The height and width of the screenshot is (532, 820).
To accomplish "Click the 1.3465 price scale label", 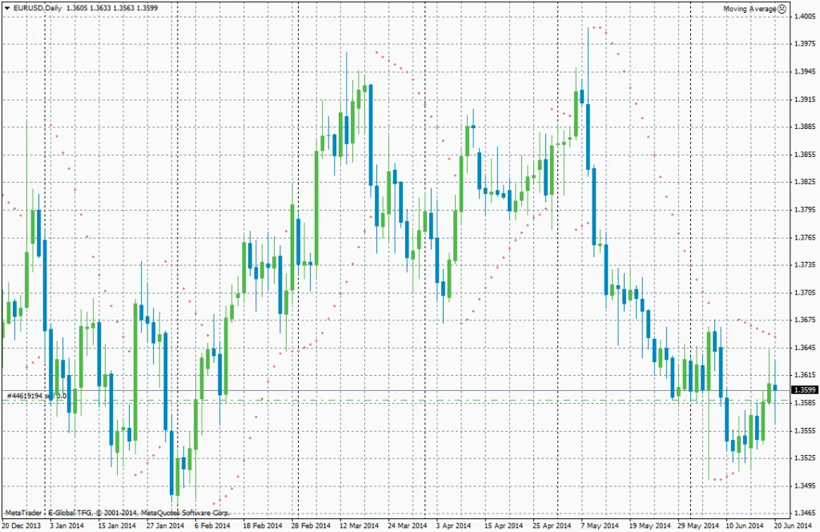I will [805, 513].
